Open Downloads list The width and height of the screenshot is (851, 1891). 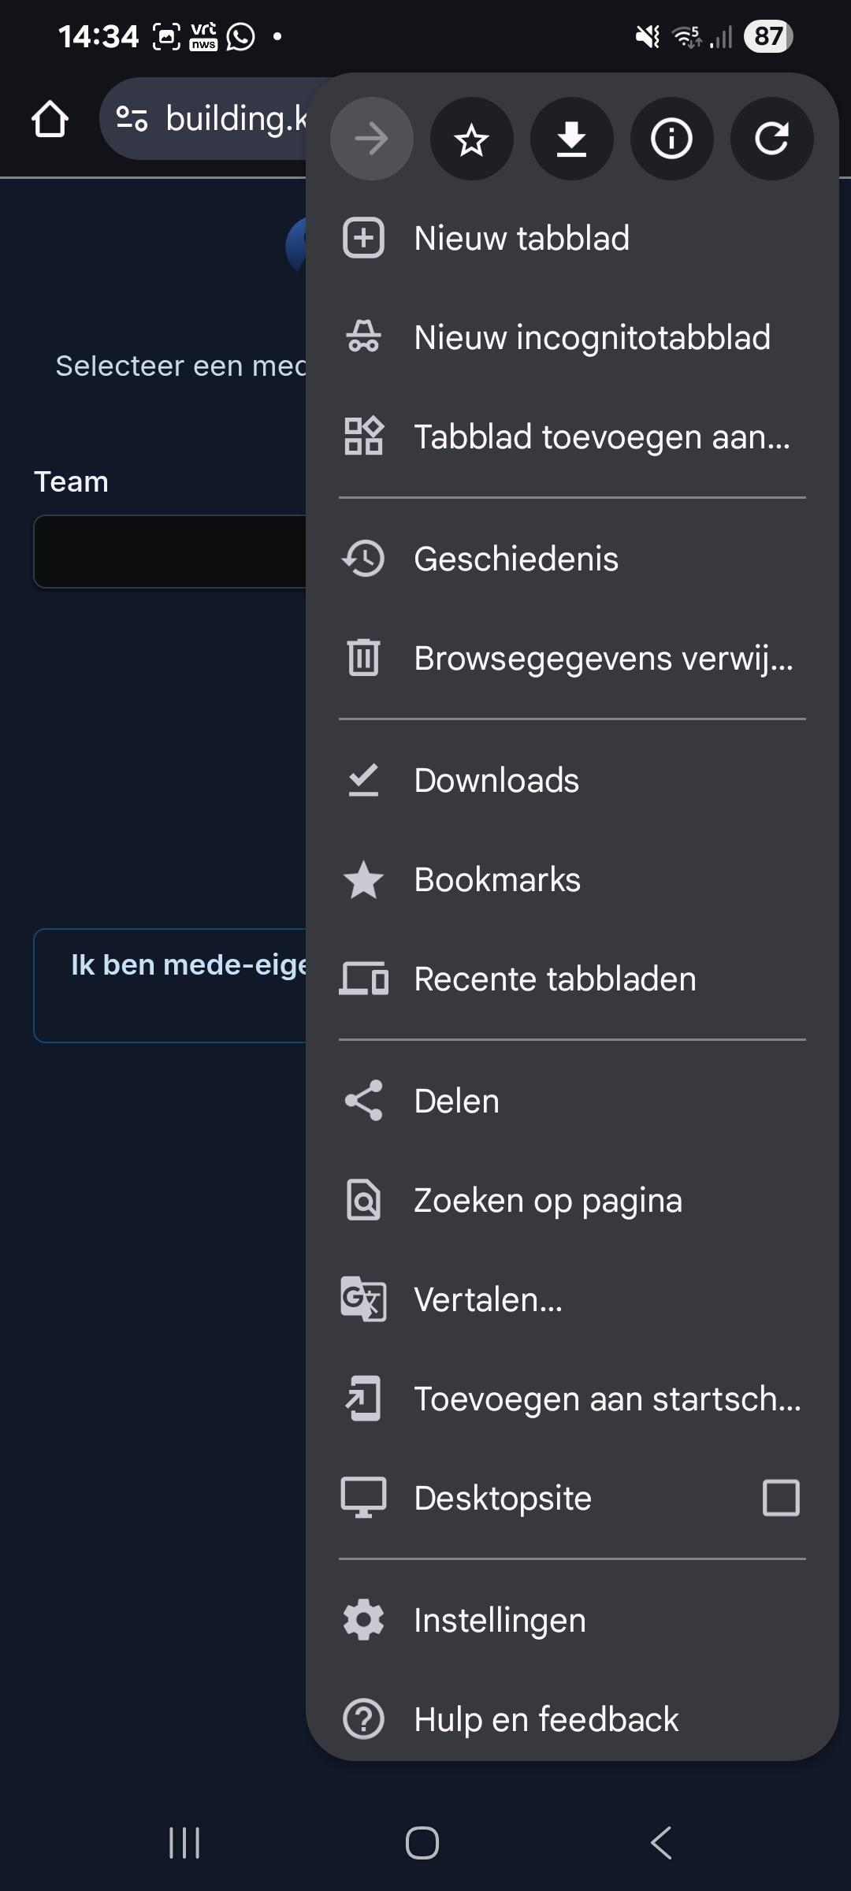point(572,781)
